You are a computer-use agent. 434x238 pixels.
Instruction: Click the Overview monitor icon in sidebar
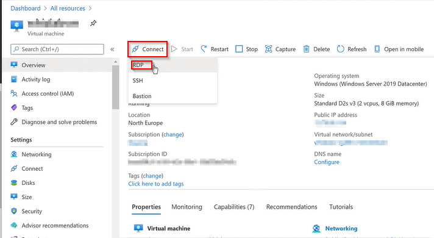14,65
